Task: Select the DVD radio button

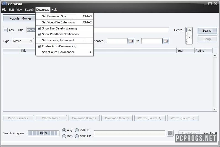Action: pos(64,136)
